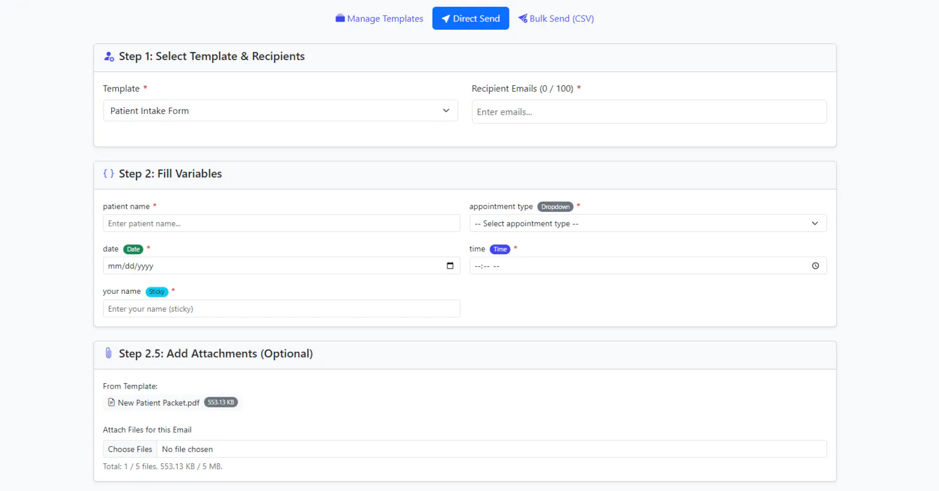Focus the patient name text field

282,223
